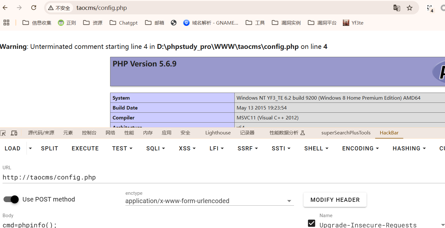Viewport: 445px width, 228px height.
Task: Open the ENCODING dropdown menu
Action: click(x=360, y=148)
